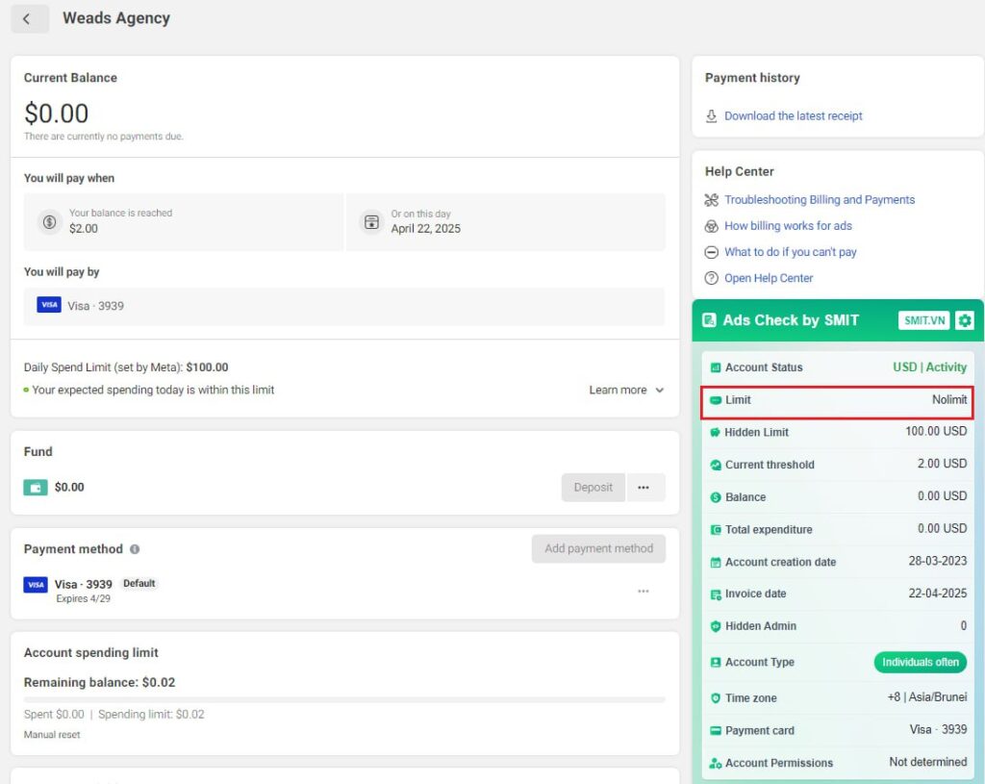Click the Account creation date calendar icon
Screen dimensions: 985x784
(x=716, y=562)
